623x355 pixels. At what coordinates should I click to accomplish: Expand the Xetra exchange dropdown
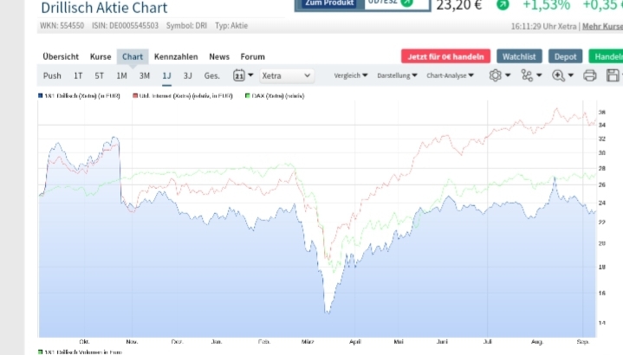(x=284, y=76)
